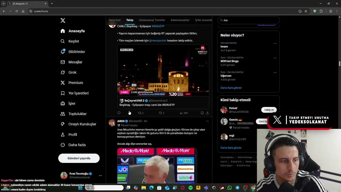341x192 pixels.
Task: Open ARES profile avatar
Action: (112, 123)
